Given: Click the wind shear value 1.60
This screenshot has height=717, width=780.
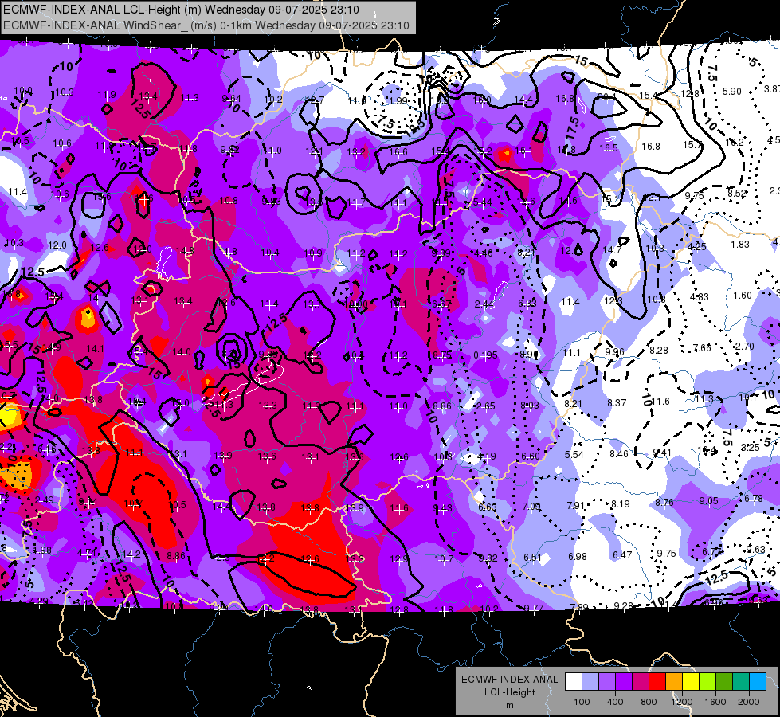Looking at the screenshot, I should point(743,296).
